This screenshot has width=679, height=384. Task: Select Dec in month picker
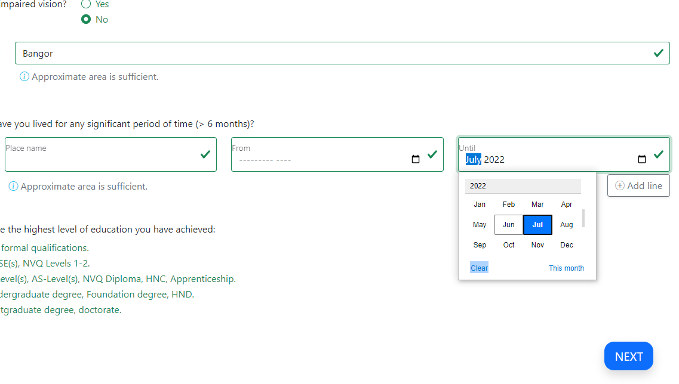point(566,245)
